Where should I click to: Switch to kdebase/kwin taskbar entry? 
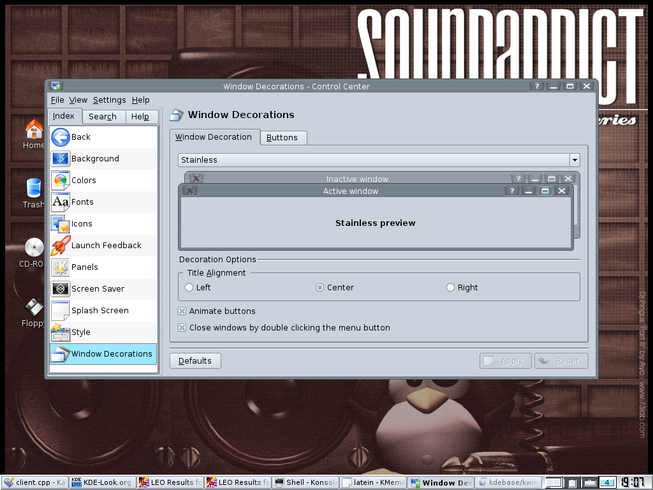coord(508,482)
